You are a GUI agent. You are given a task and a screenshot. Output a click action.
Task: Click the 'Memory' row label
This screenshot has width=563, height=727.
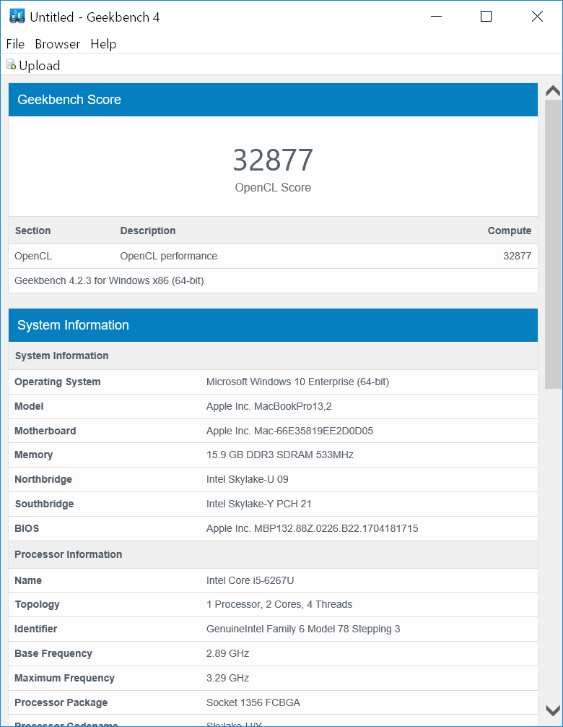pos(33,455)
